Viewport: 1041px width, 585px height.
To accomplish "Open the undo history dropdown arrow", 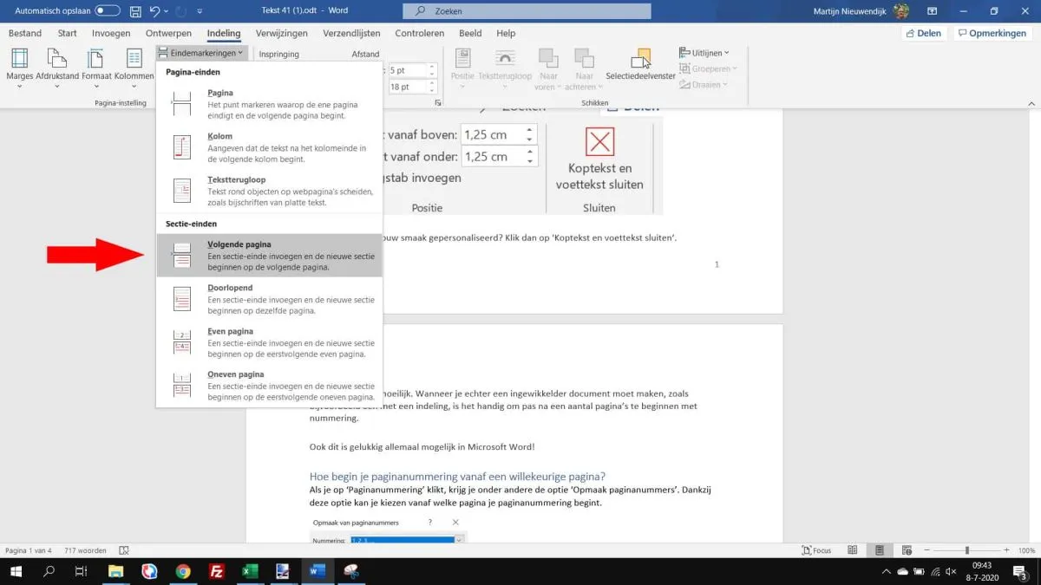I will tap(166, 11).
